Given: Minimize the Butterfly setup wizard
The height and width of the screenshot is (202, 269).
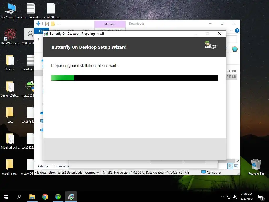Looking at the screenshot, I should pos(195,34).
